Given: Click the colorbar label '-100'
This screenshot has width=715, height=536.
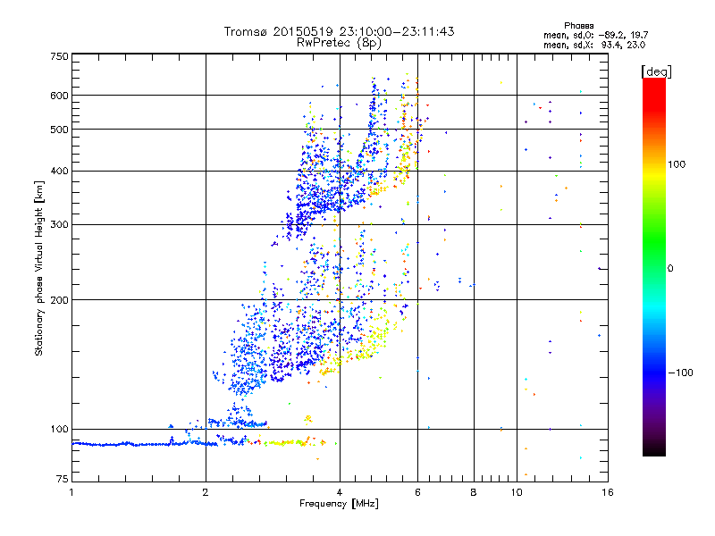Looking at the screenshot, I should coord(680,373).
